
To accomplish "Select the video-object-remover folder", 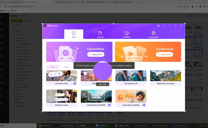I will pyautogui.click(x=25, y=75).
